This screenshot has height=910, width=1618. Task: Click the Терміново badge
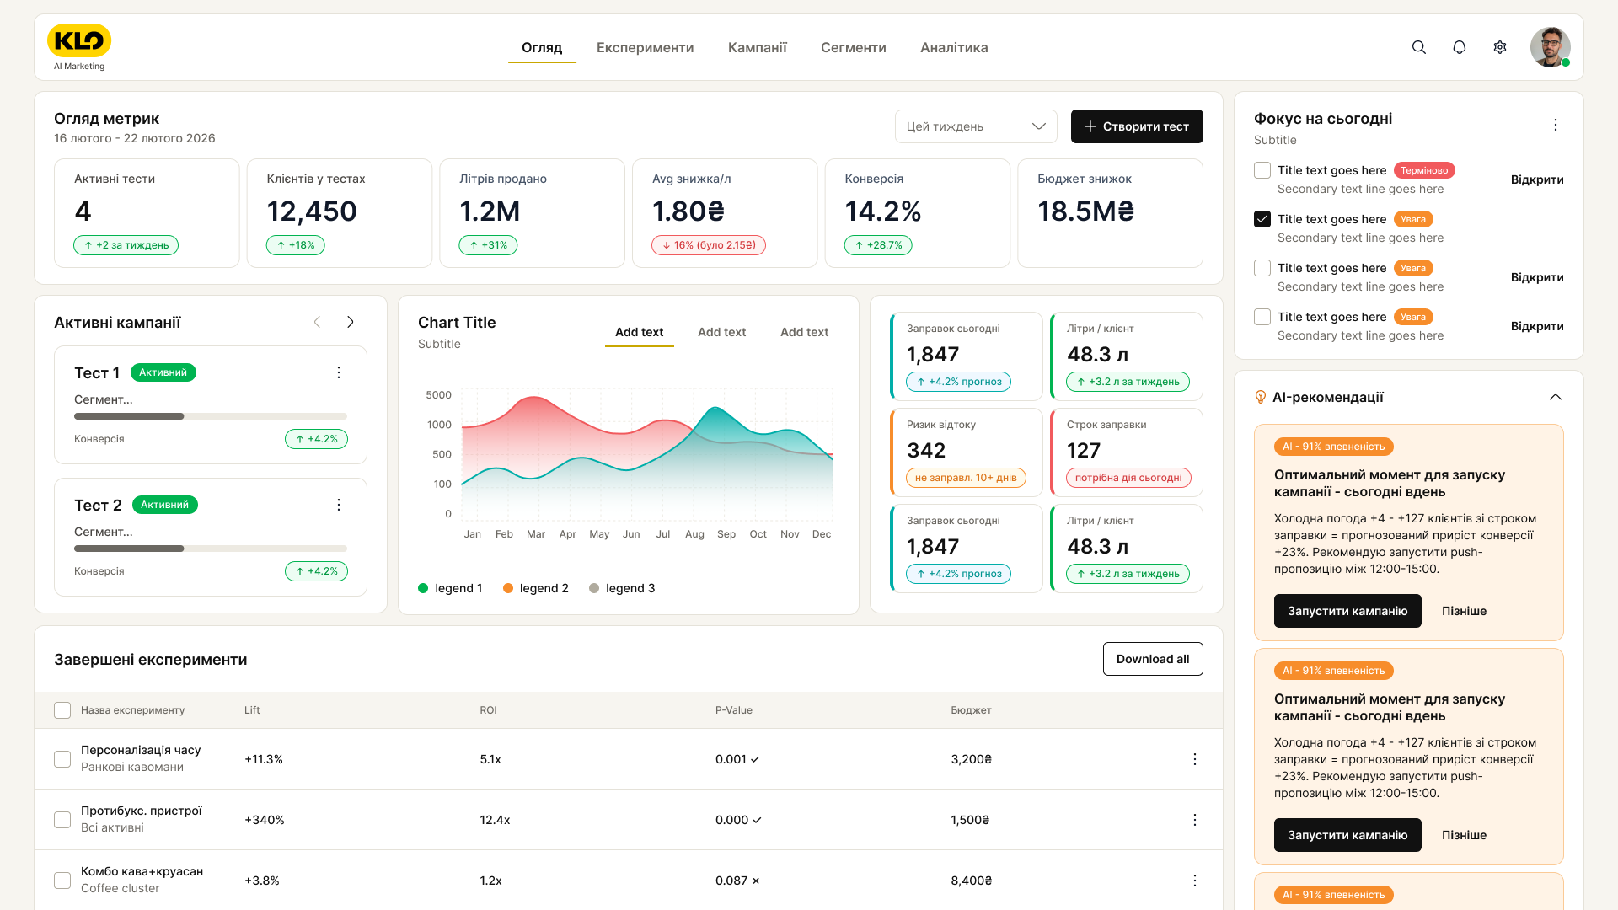1424,170
